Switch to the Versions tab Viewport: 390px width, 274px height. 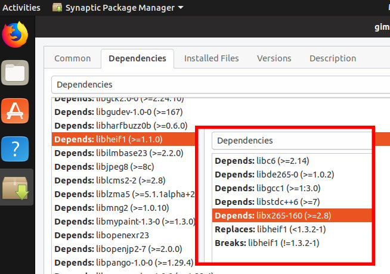pyautogui.click(x=274, y=58)
